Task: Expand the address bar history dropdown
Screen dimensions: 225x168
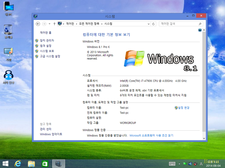Action: click(x=149, y=24)
